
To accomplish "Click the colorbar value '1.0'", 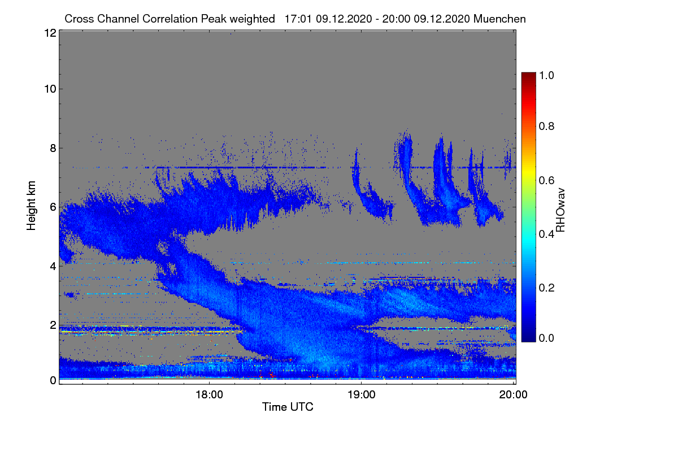I will (x=547, y=75).
